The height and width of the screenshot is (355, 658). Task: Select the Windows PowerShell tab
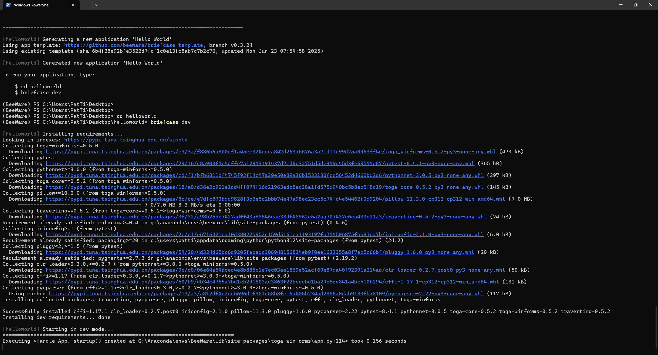[x=41, y=5]
